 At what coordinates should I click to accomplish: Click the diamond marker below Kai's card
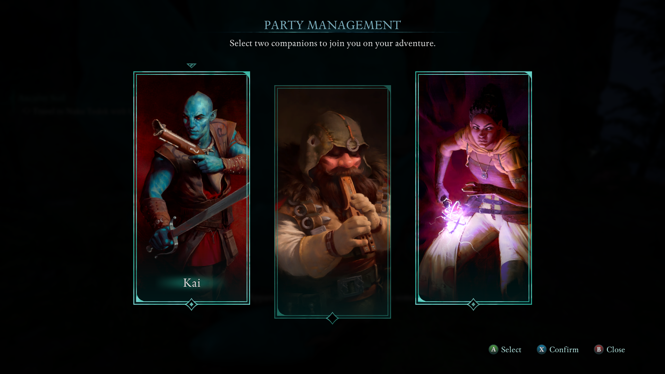191,304
